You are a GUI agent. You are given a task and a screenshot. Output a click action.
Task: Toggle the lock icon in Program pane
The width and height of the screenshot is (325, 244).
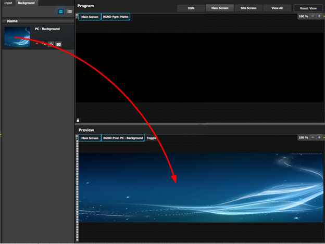pos(78,120)
